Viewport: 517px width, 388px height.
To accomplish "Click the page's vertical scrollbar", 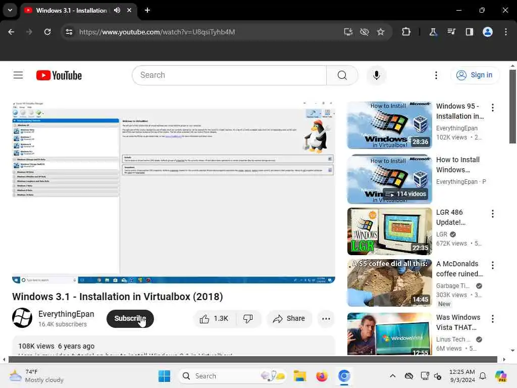I will 512,107.
